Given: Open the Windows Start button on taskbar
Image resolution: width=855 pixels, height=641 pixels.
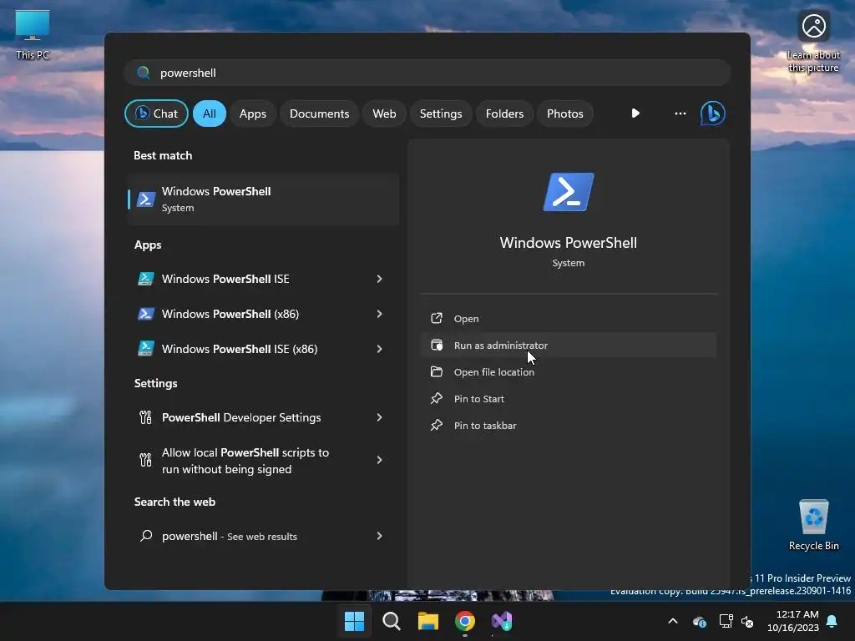Looking at the screenshot, I should 354,621.
